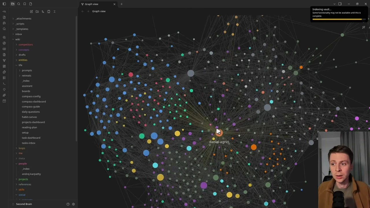
Task: Close the Graph view tab
Action: coord(114,4)
